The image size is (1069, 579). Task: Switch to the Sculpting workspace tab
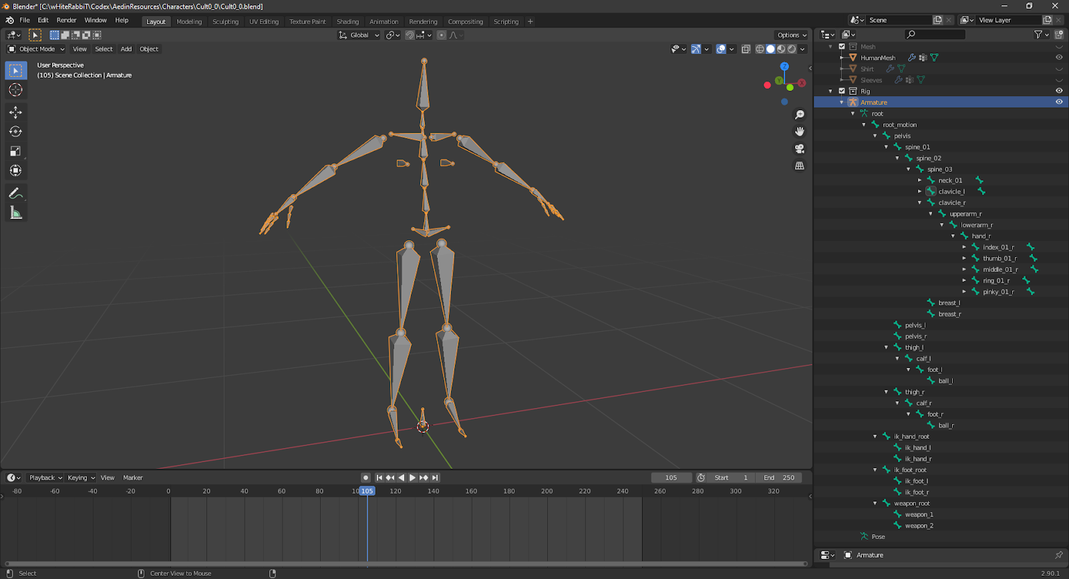pos(225,21)
